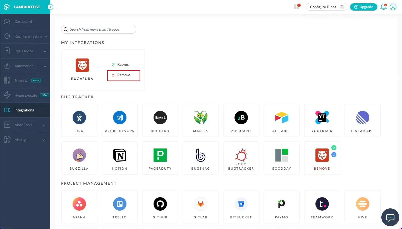
Task: Open the Jira integration icon
Action: pos(79,118)
